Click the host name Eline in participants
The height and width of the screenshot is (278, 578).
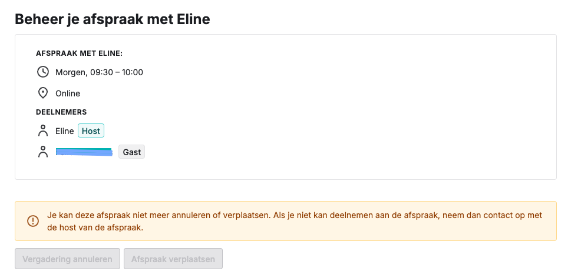64,131
